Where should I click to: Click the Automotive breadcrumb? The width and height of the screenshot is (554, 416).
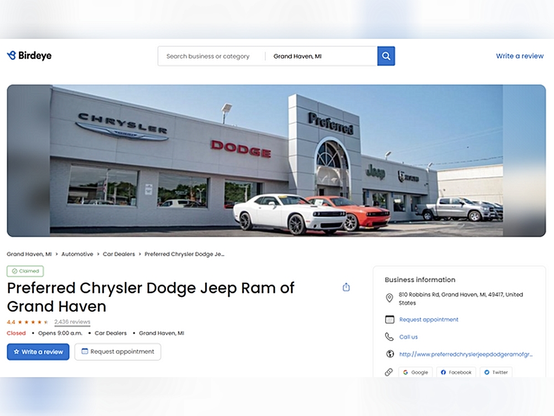click(x=77, y=254)
